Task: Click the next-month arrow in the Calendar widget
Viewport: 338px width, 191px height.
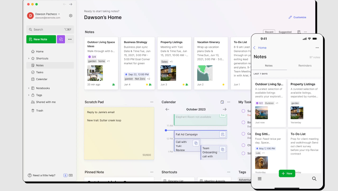Action: (224, 109)
